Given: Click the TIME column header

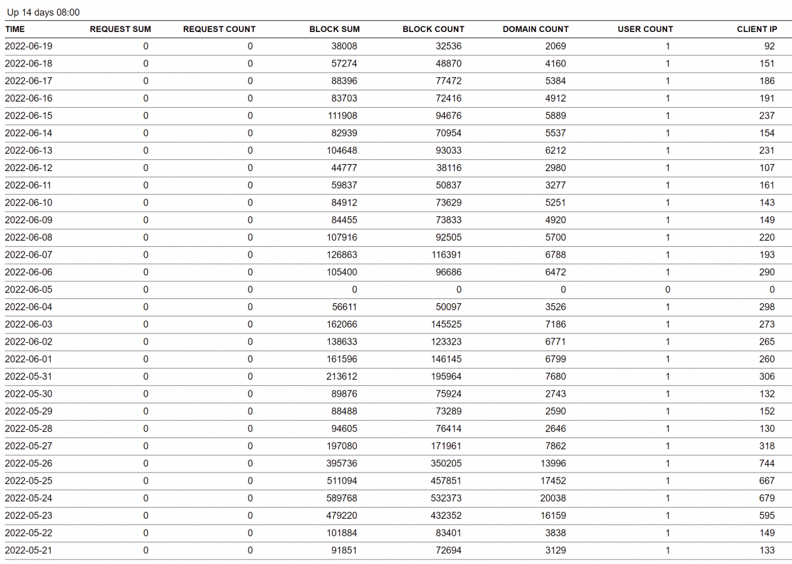Looking at the screenshot, I should pyautogui.click(x=15, y=29).
